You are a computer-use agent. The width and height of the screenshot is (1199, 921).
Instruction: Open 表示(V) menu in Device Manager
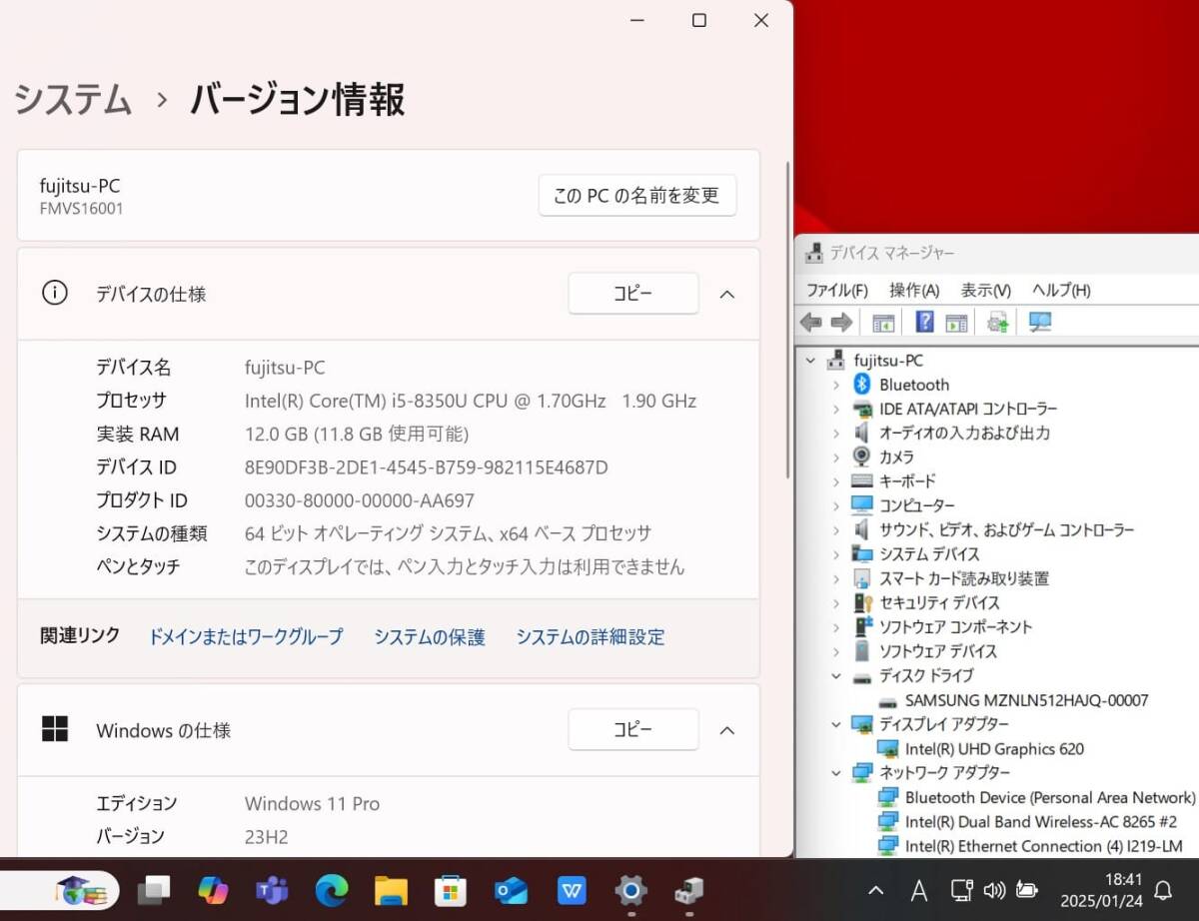tap(986, 290)
